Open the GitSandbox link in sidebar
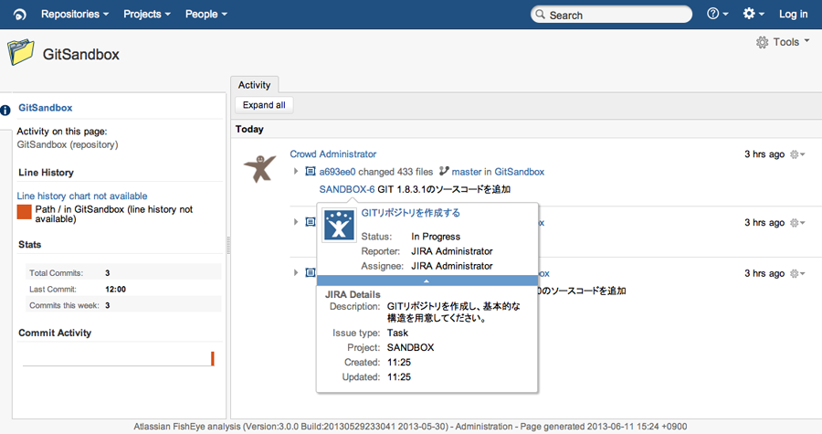Image resolution: width=822 pixels, height=434 pixels. pyautogui.click(x=45, y=108)
